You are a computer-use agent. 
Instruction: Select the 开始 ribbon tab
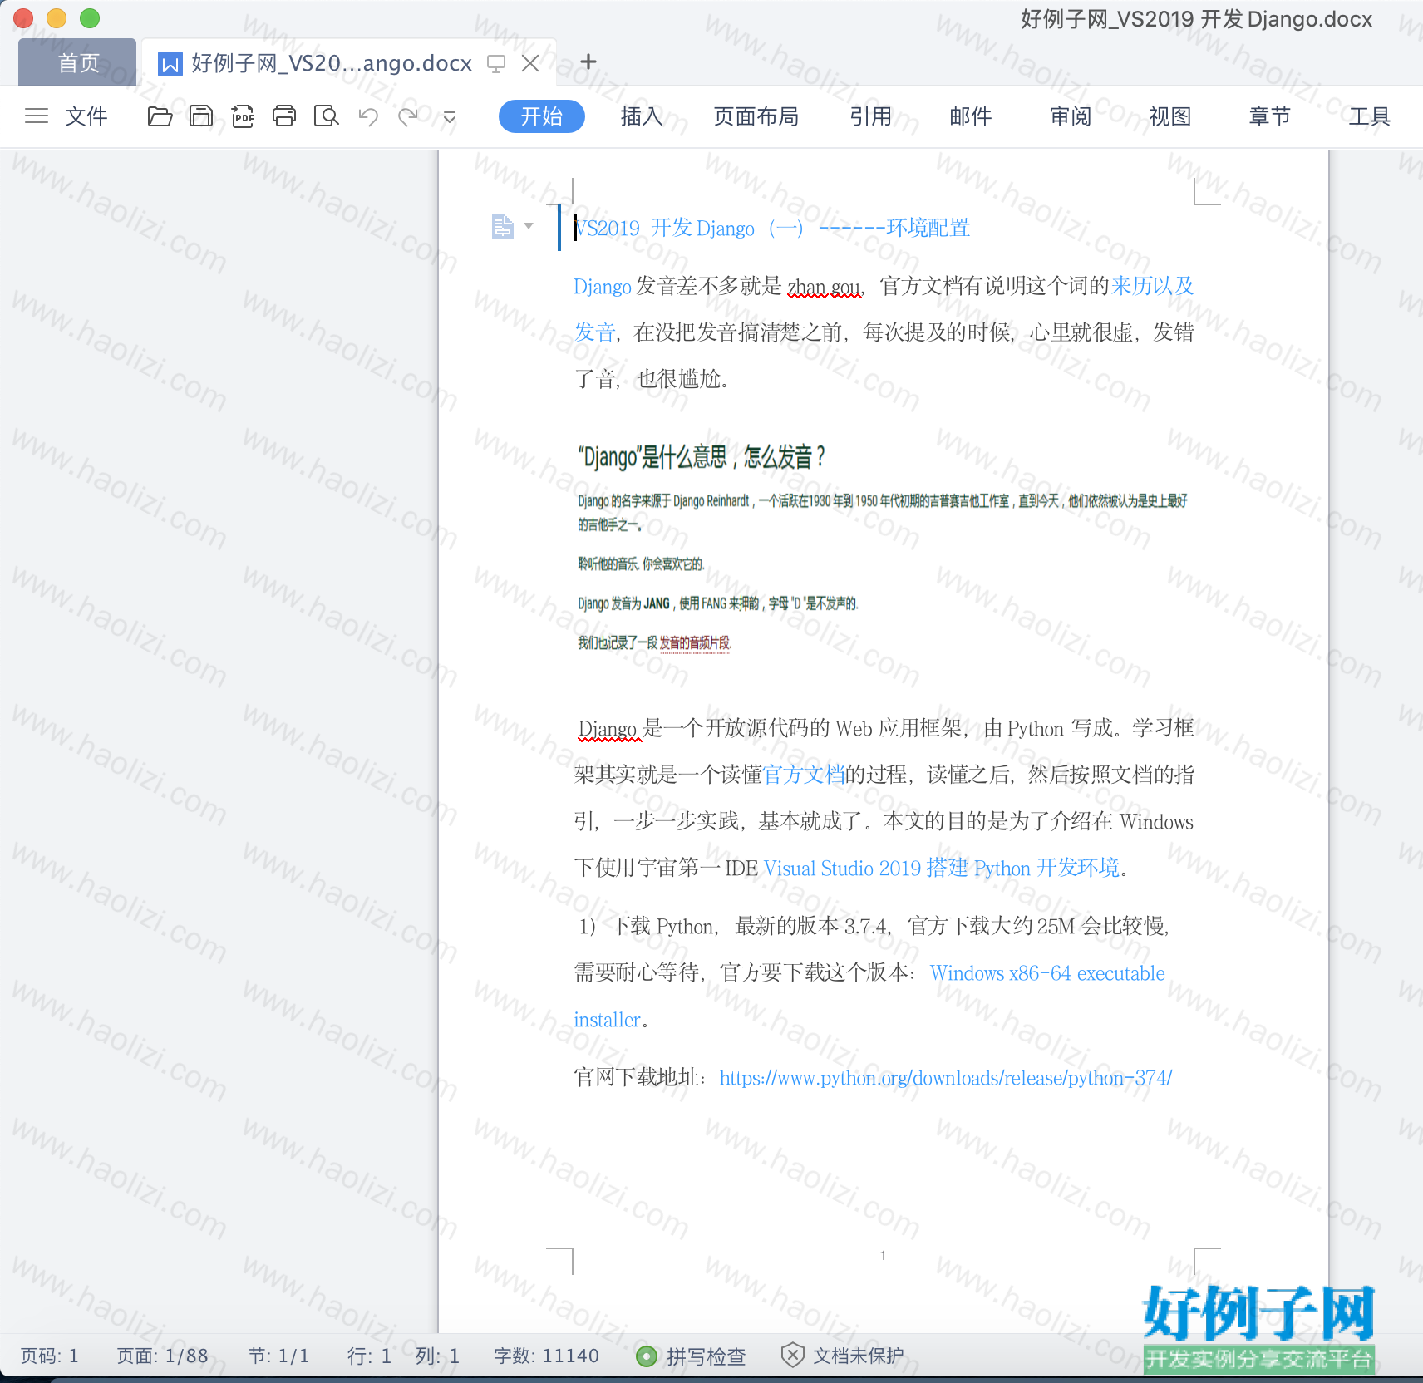[542, 116]
